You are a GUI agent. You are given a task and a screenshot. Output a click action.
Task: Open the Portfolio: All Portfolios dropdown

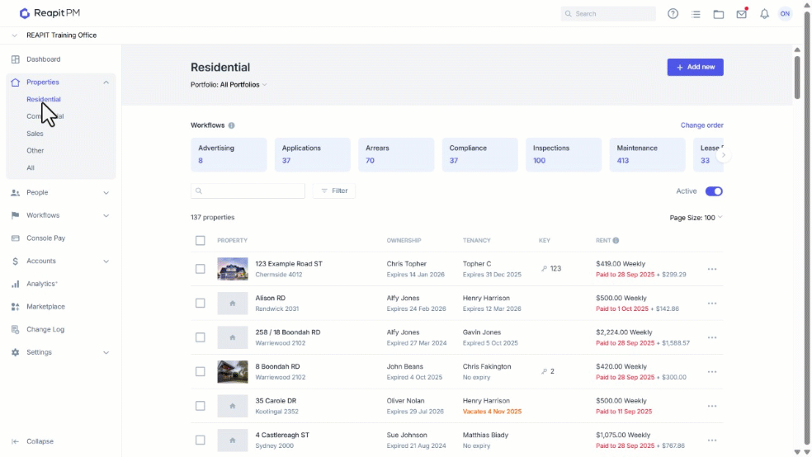[x=229, y=85]
